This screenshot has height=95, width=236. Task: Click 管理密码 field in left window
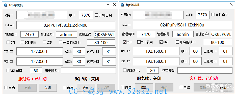pyautogui.click(x=105, y=35)
